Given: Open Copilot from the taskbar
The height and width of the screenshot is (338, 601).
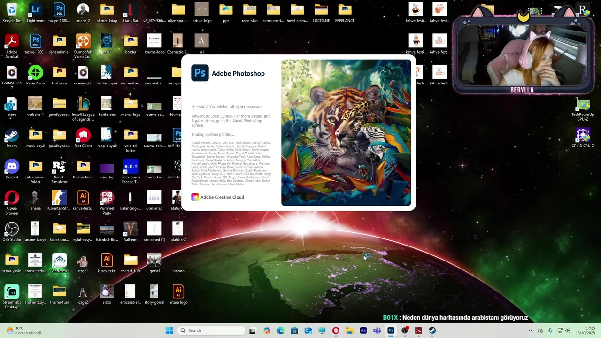Looking at the screenshot, I should 267,330.
